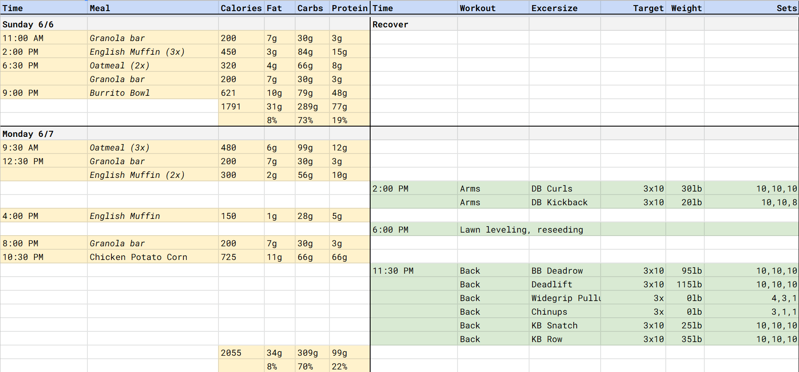Viewport: 799px width, 372px height.
Task: Click the 10,10,8 sets cell
Action: (x=751, y=202)
